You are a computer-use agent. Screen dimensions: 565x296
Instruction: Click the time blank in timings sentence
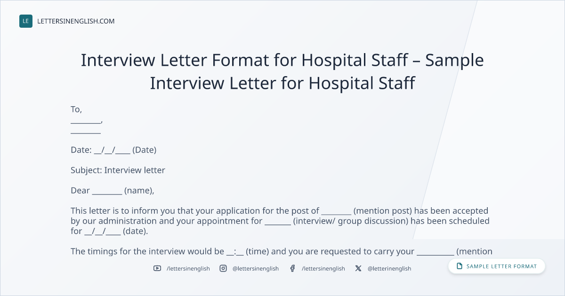235,251
